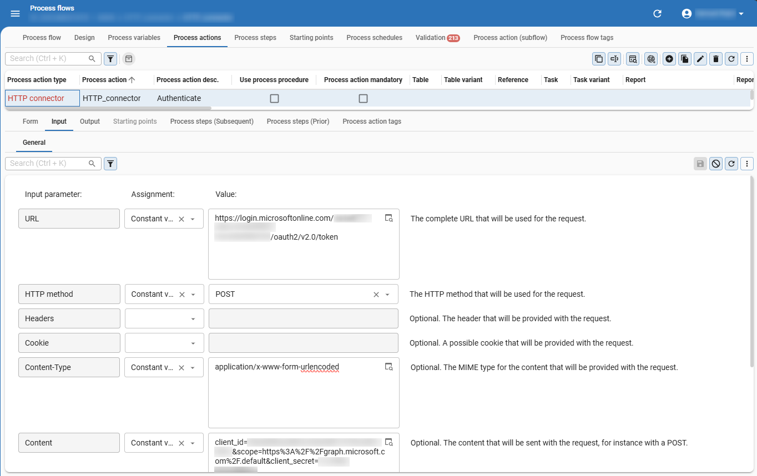
Task: Add a new process action with the plus icon
Action: [669, 59]
